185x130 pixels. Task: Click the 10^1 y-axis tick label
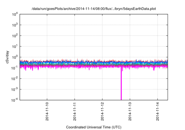15,46
